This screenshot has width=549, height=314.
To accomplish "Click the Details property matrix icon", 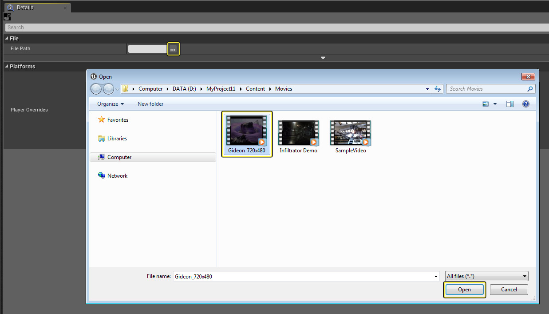I will click(7, 17).
